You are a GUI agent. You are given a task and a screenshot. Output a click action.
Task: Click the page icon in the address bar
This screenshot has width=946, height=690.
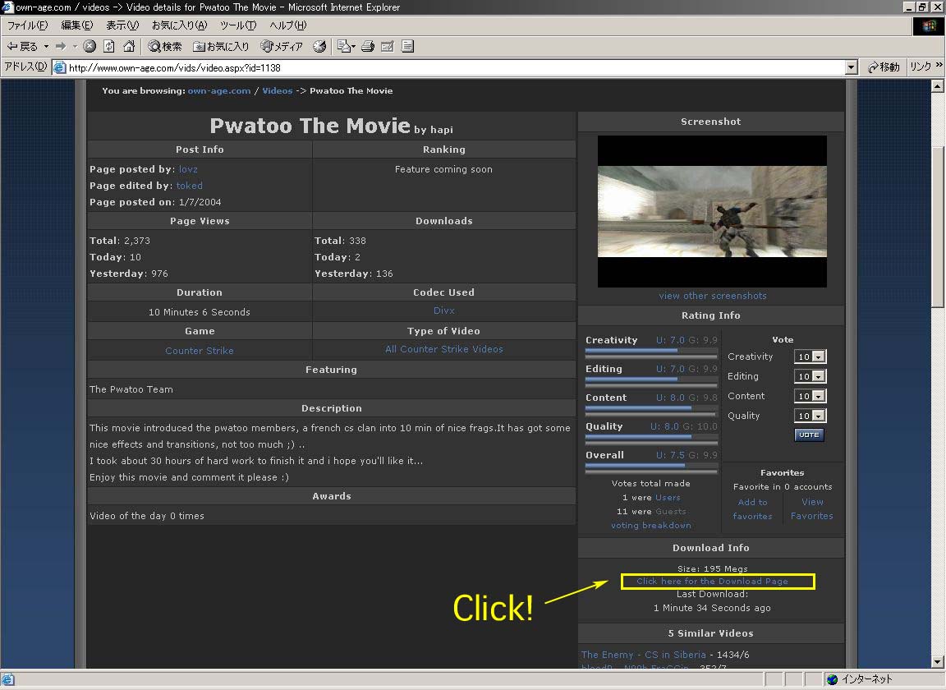tap(60, 67)
